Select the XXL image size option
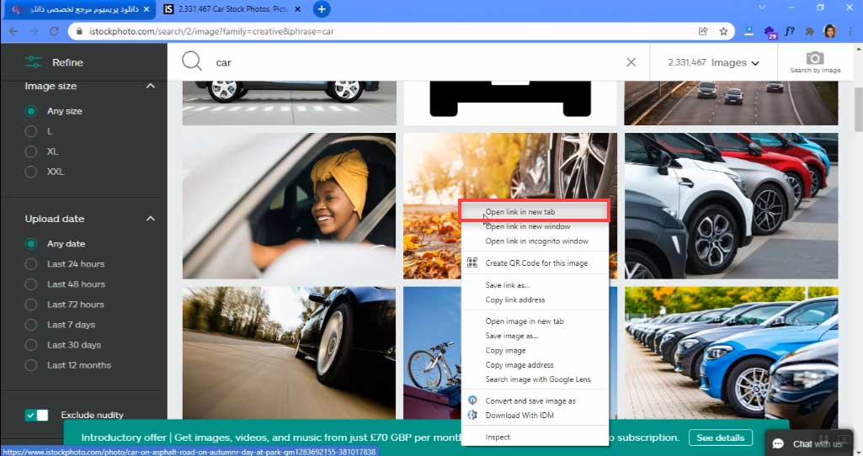Screen dimensions: 863x456 tap(31, 172)
